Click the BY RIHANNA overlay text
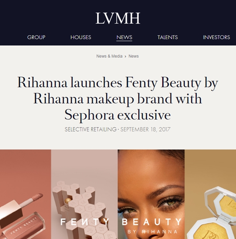This screenshot has height=239, width=236. coord(153,232)
